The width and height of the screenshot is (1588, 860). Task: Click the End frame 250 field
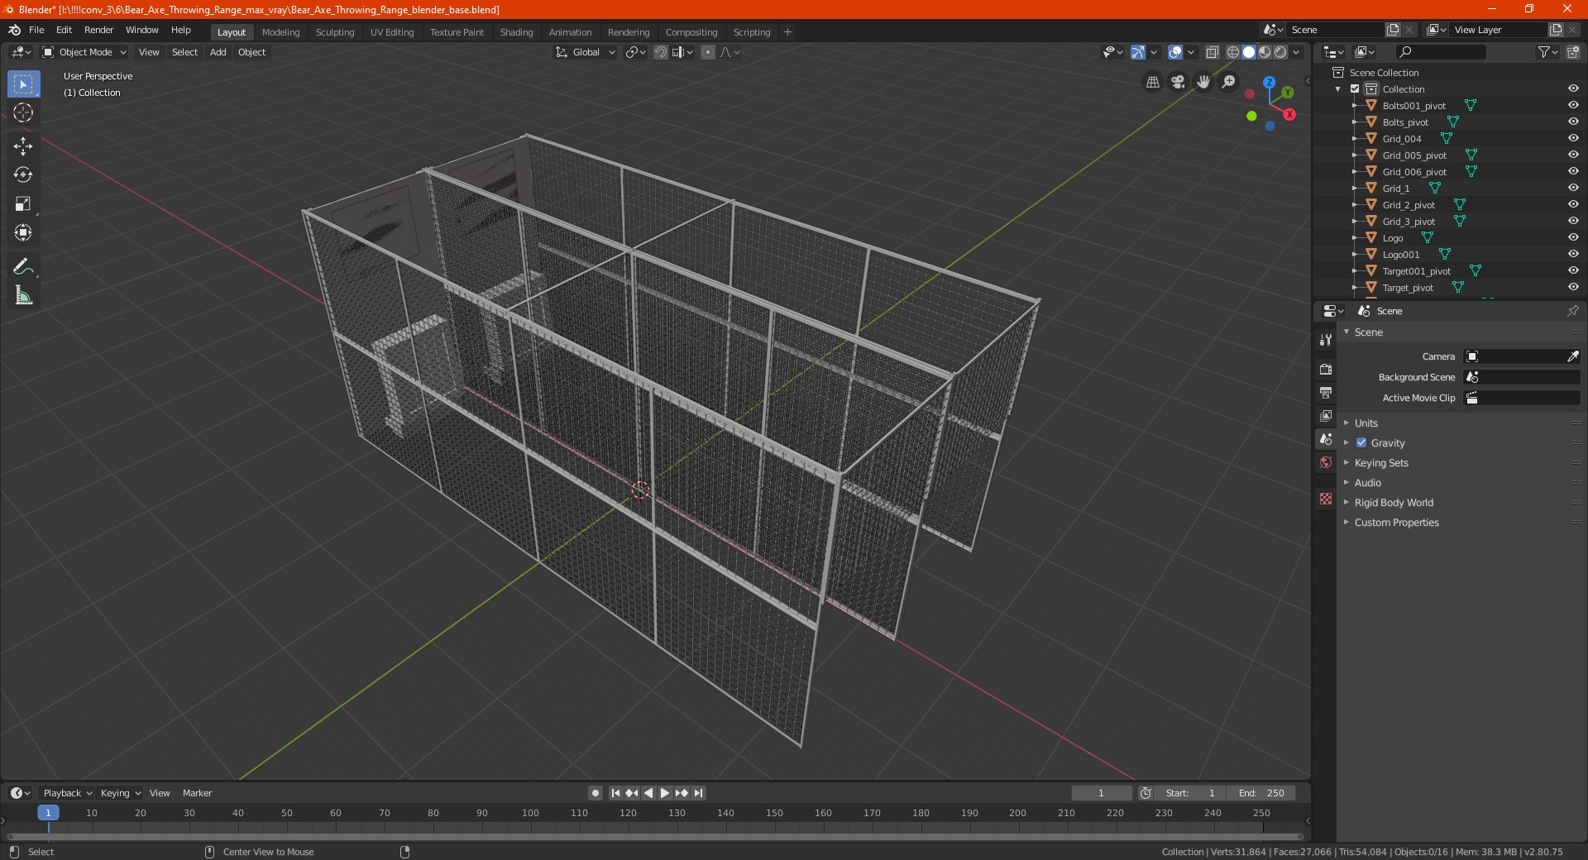(1262, 793)
